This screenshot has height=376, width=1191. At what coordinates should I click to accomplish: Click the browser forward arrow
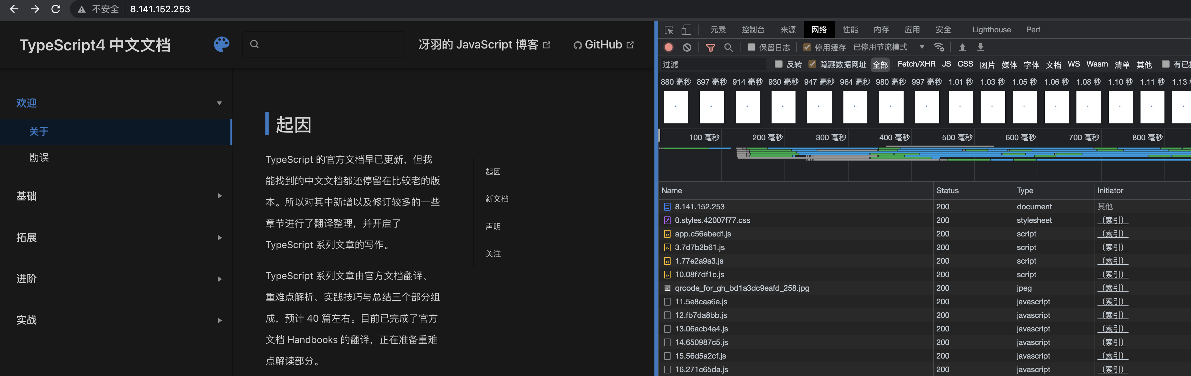click(35, 9)
